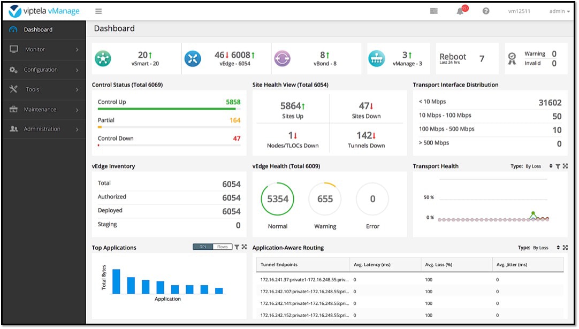Click the Monitor screen icon in sidebar
Screen dimensions: 579x329
[14, 49]
